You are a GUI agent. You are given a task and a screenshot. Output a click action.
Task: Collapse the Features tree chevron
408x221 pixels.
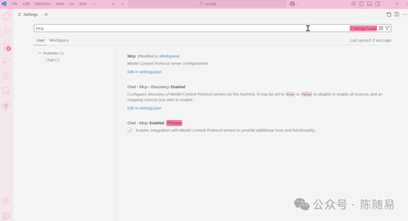[x=40, y=53]
